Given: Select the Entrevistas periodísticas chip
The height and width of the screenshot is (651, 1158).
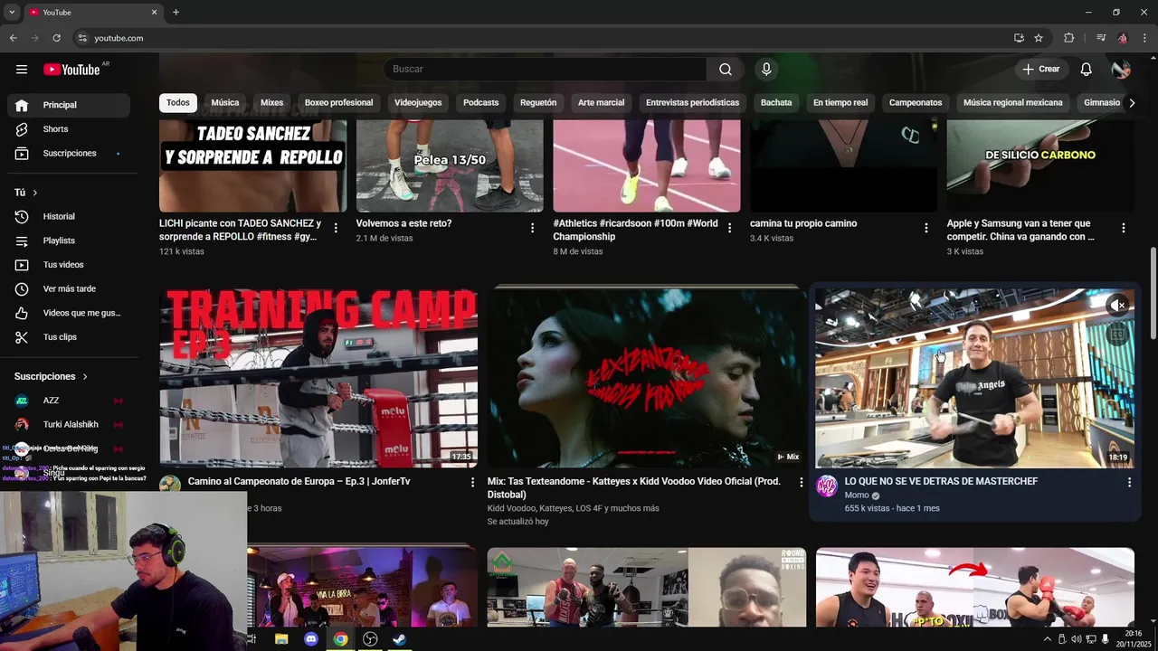Looking at the screenshot, I should click(693, 103).
